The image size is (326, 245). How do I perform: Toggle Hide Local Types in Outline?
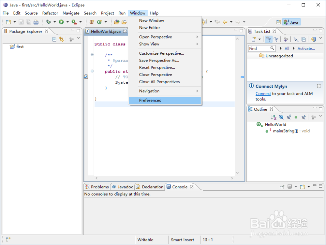[x=304, y=117]
